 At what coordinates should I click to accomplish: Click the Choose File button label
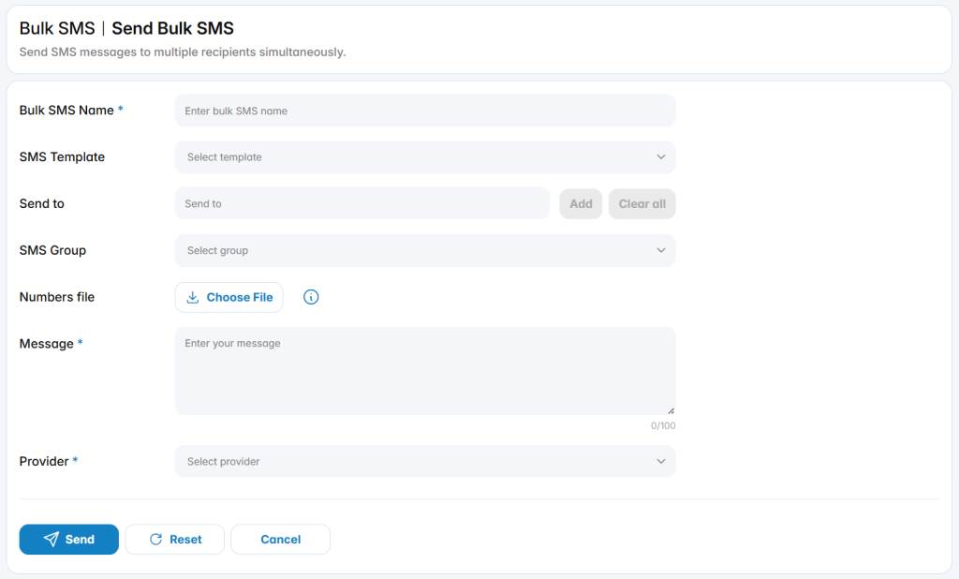[240, 297]
